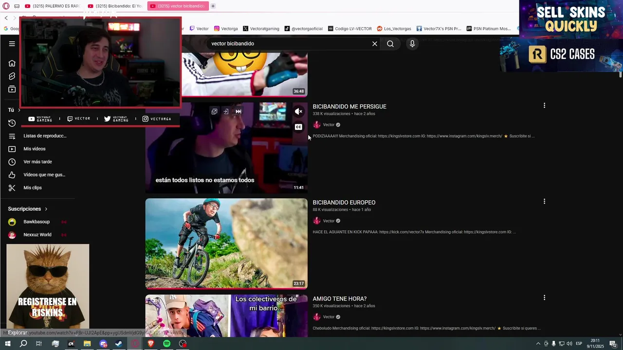Expand the Tú section chevron
This screenshot has width=623, height=350.
click(x=19, y=110)
